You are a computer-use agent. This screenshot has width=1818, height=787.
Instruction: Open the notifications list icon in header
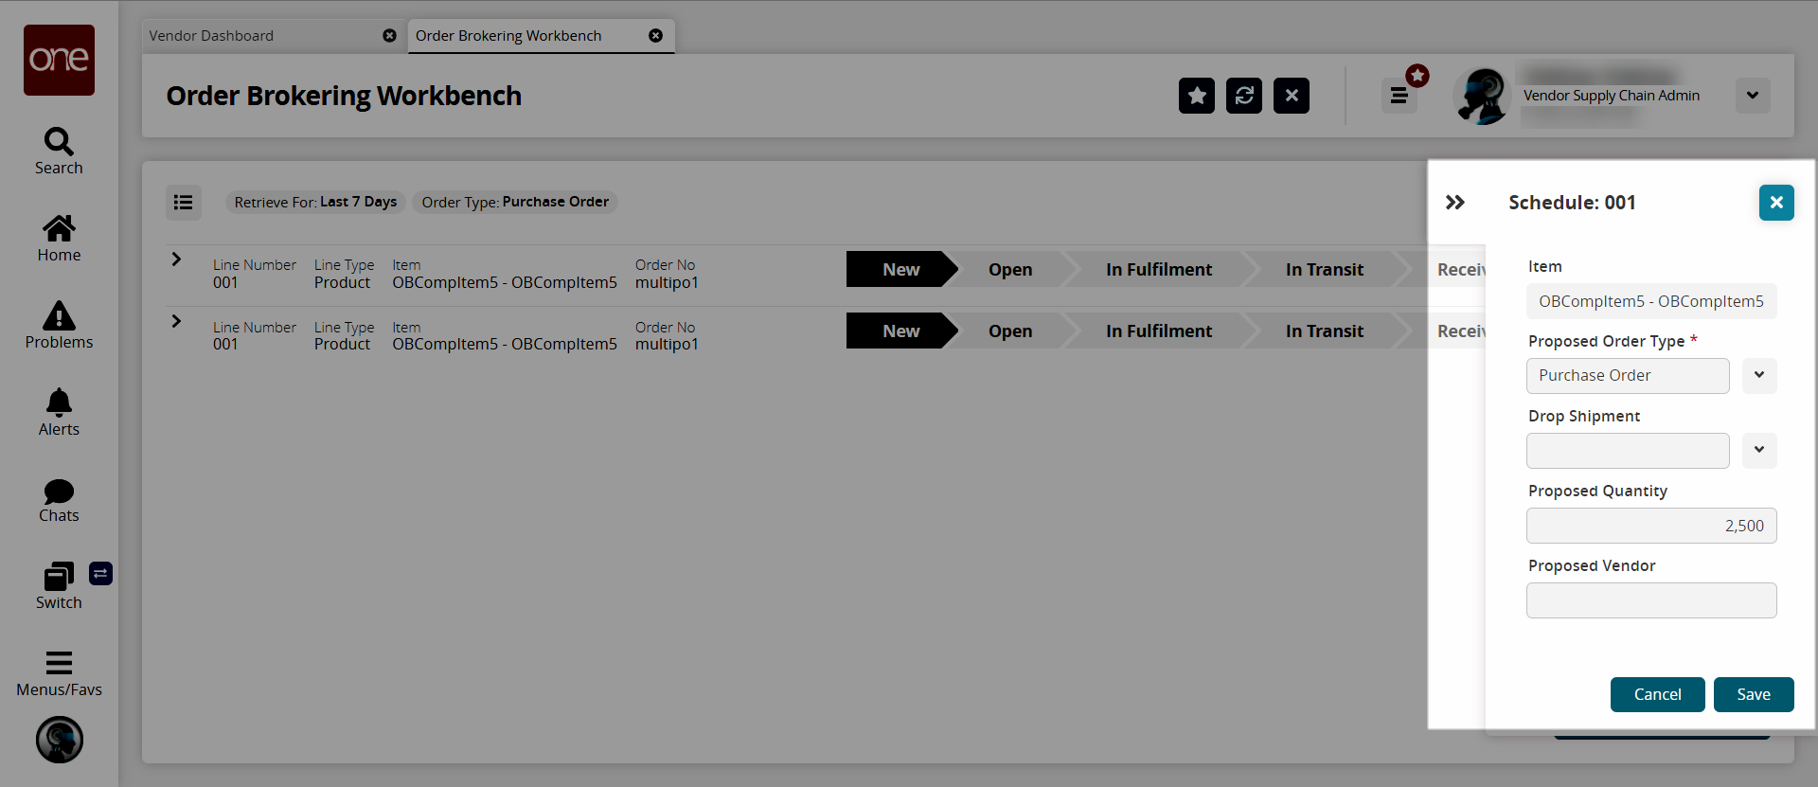pos(1399,96)
